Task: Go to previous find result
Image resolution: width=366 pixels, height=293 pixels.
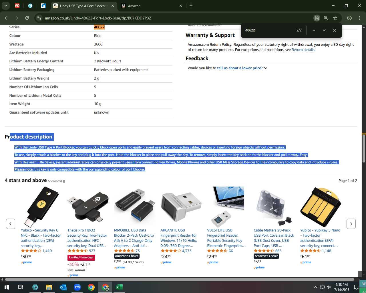Action: [x=314, y=30]
